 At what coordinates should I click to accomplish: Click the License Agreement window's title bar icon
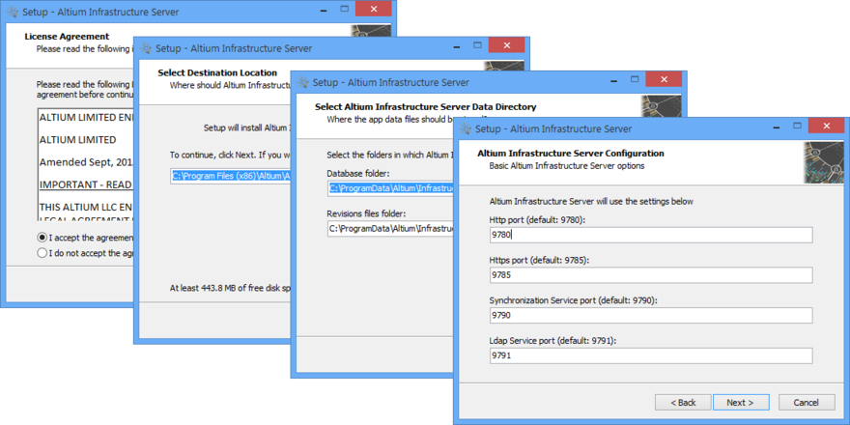click(14, 10)
